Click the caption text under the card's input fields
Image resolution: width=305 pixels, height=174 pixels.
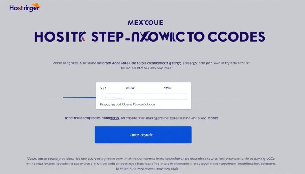pos(127,105)
